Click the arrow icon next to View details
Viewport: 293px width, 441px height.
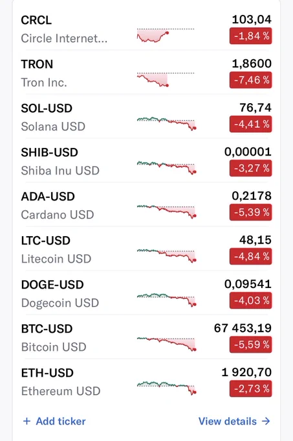click(266, 421)
